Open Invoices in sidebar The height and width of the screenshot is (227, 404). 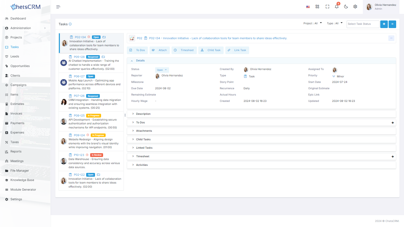point(16,113)
